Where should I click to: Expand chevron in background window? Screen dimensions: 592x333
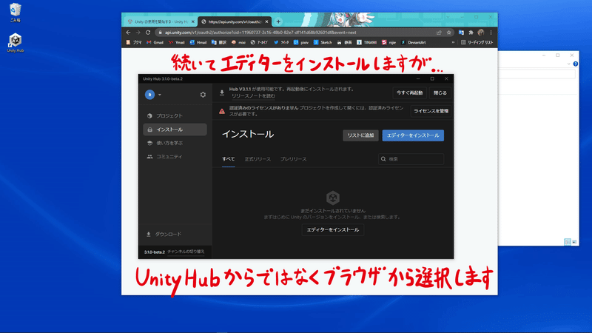[568, 64]
